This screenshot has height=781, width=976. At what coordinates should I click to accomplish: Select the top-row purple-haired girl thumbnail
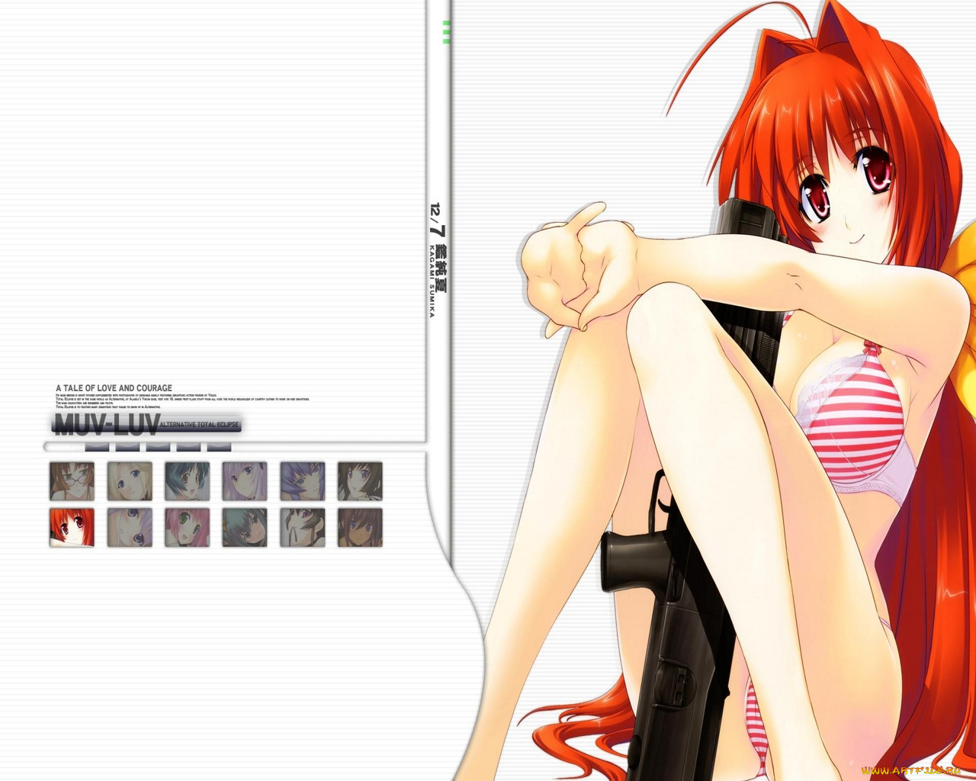click(x=302, y=481)
